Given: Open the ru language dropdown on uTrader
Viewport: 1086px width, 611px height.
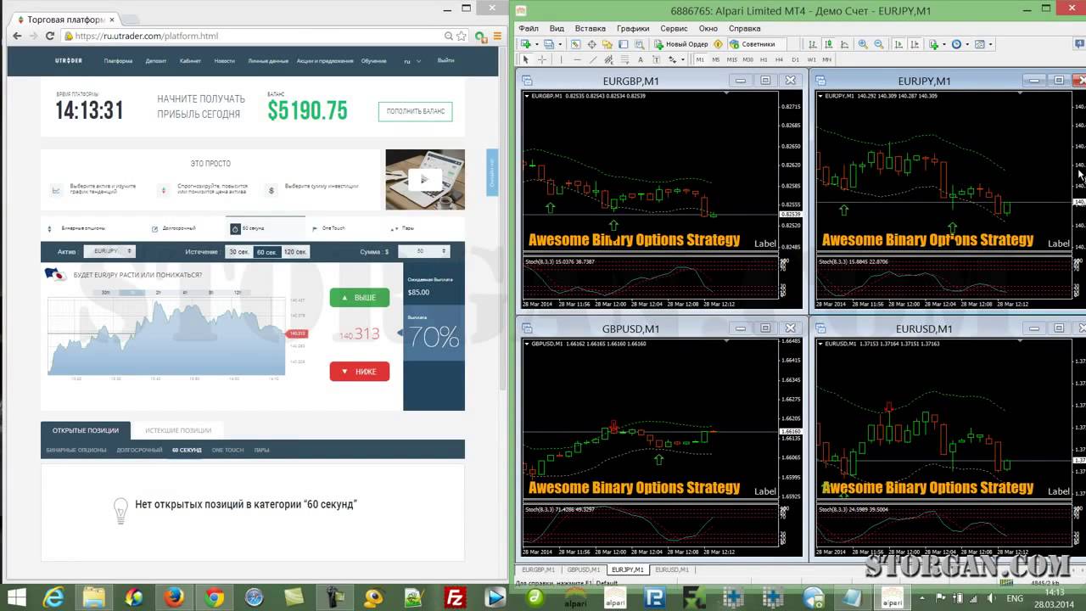Looking at the screenshot, I should (411, 61).
